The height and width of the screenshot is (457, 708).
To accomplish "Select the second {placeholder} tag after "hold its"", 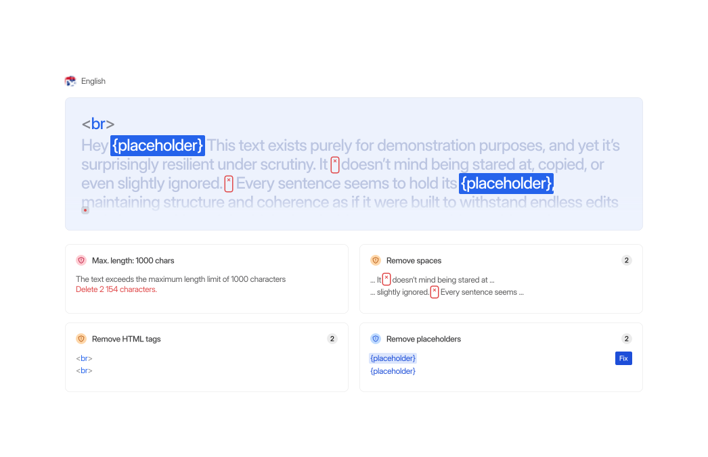I will 506,183.
